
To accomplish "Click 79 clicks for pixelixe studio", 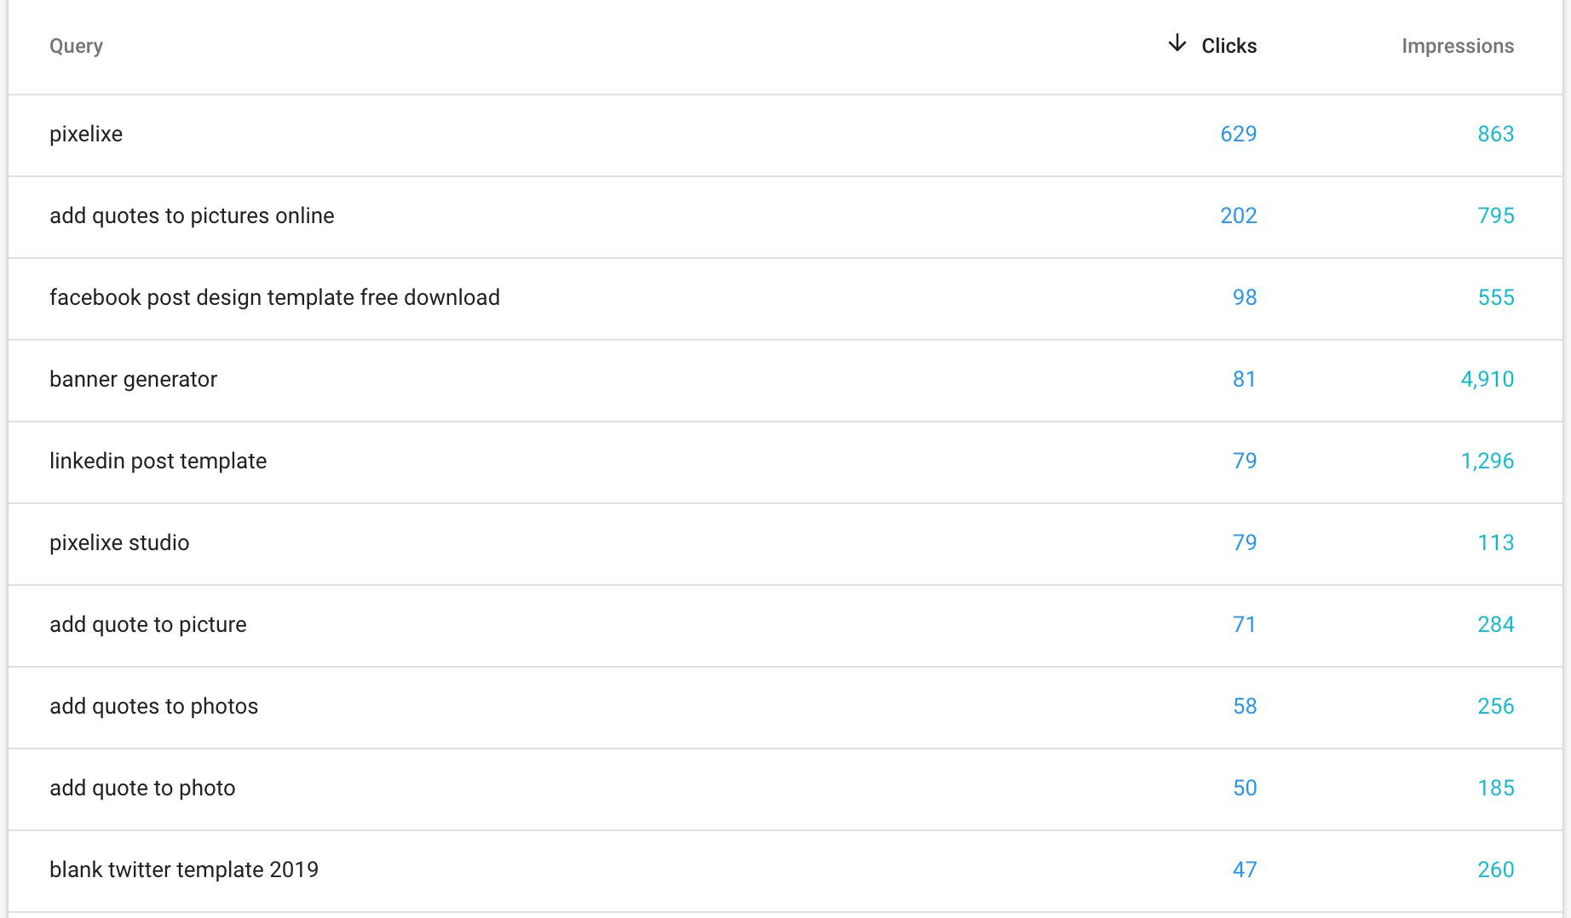I will 1245,542.
